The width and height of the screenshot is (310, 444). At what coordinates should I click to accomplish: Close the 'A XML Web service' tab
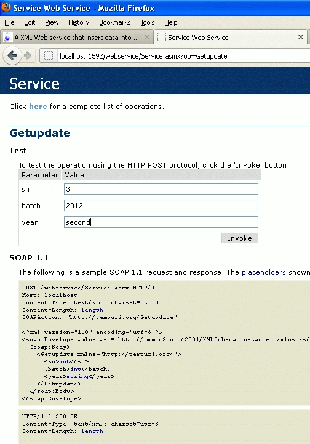[147, 37]
